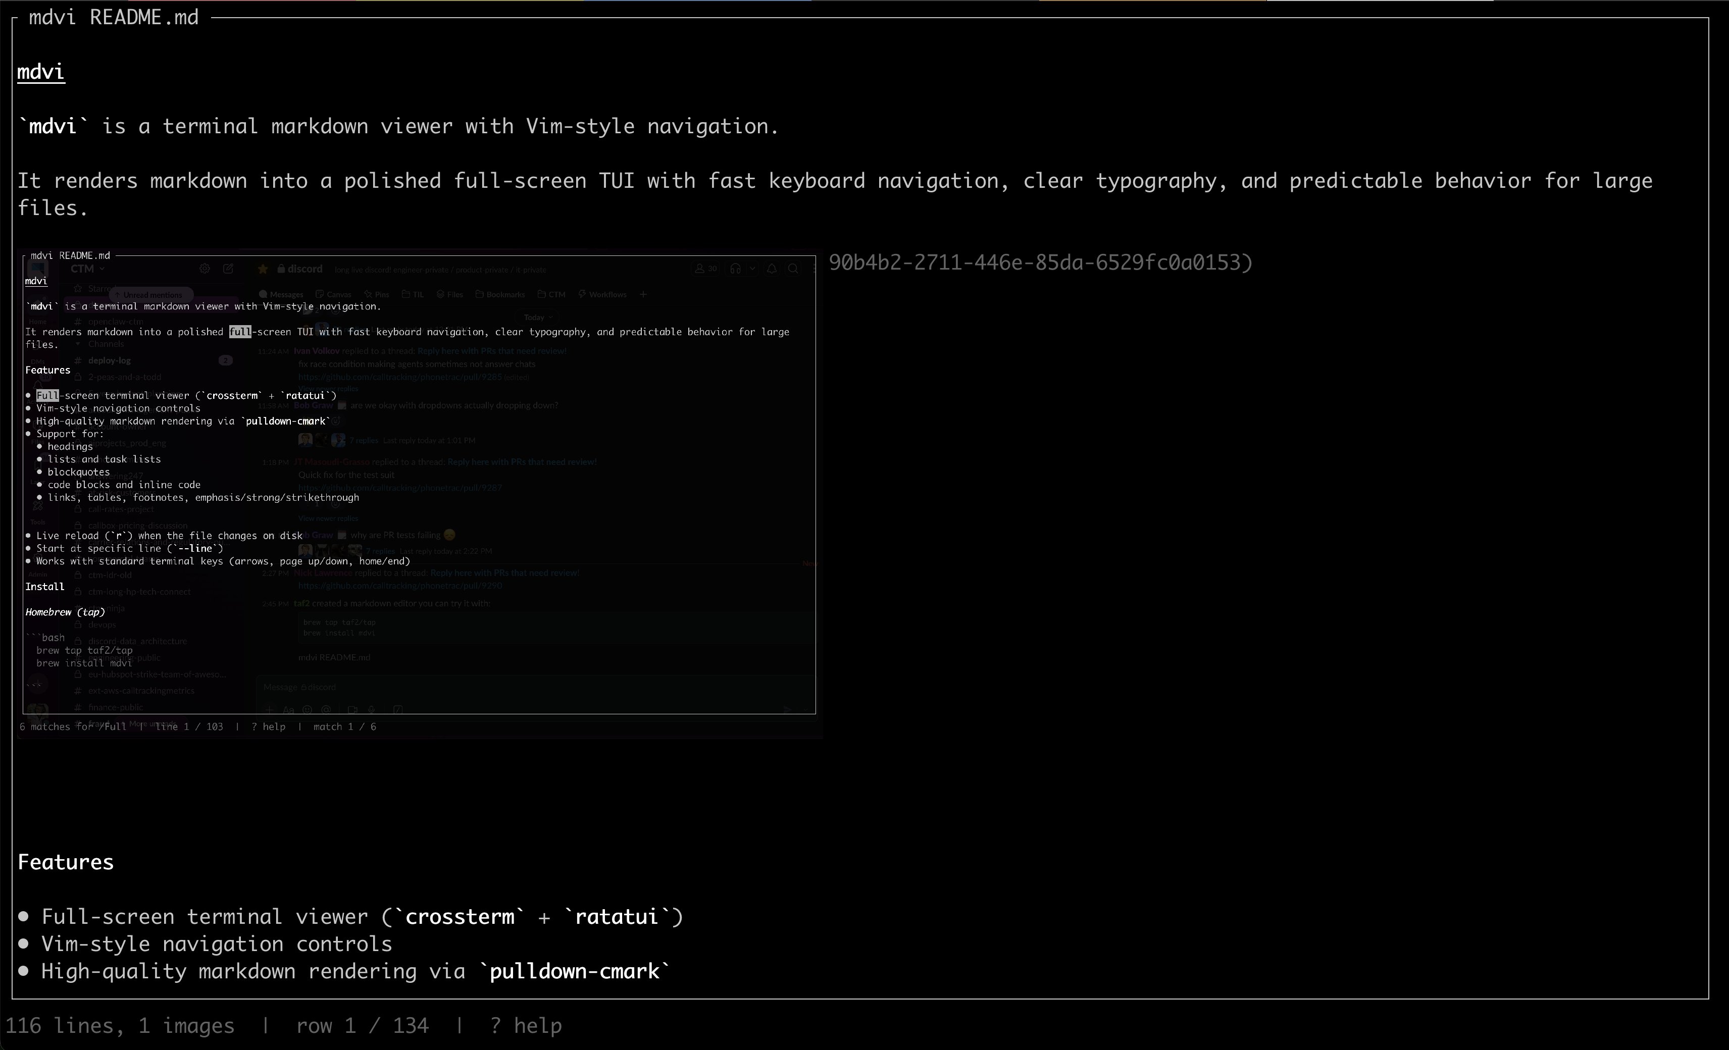Click the notification bell icon in channel header
This screenshot has height=1050, width=1729.
point(771,270)
